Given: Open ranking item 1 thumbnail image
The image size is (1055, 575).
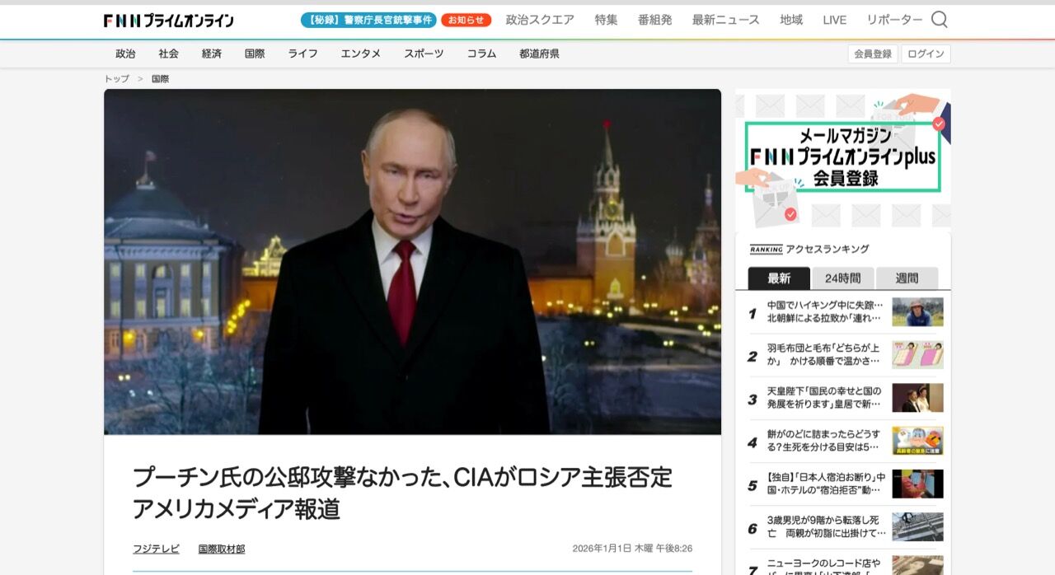Looking at the screenshot, I should pos(917,312).
